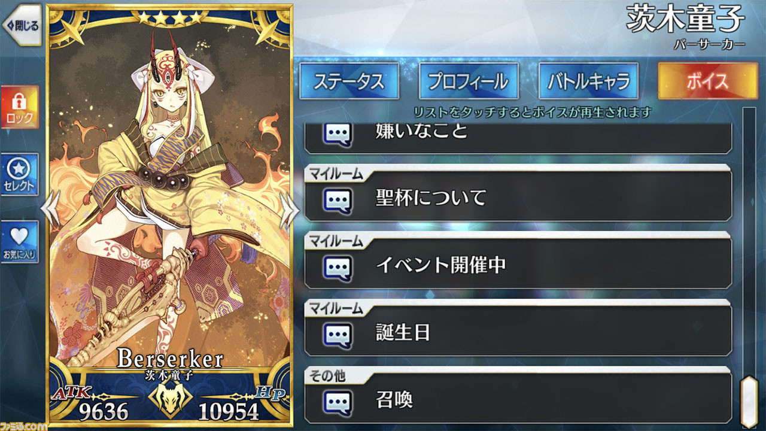Toggle the red ロック lock button
Image resolution: width=766 pixels, height=431 pixels.
19,107
